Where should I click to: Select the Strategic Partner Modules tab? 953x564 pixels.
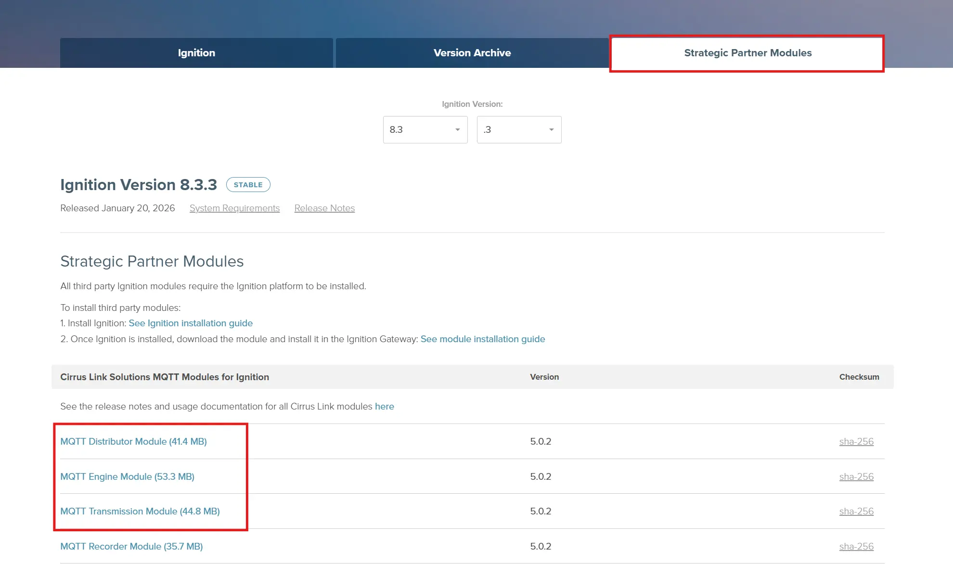point(747,53)
